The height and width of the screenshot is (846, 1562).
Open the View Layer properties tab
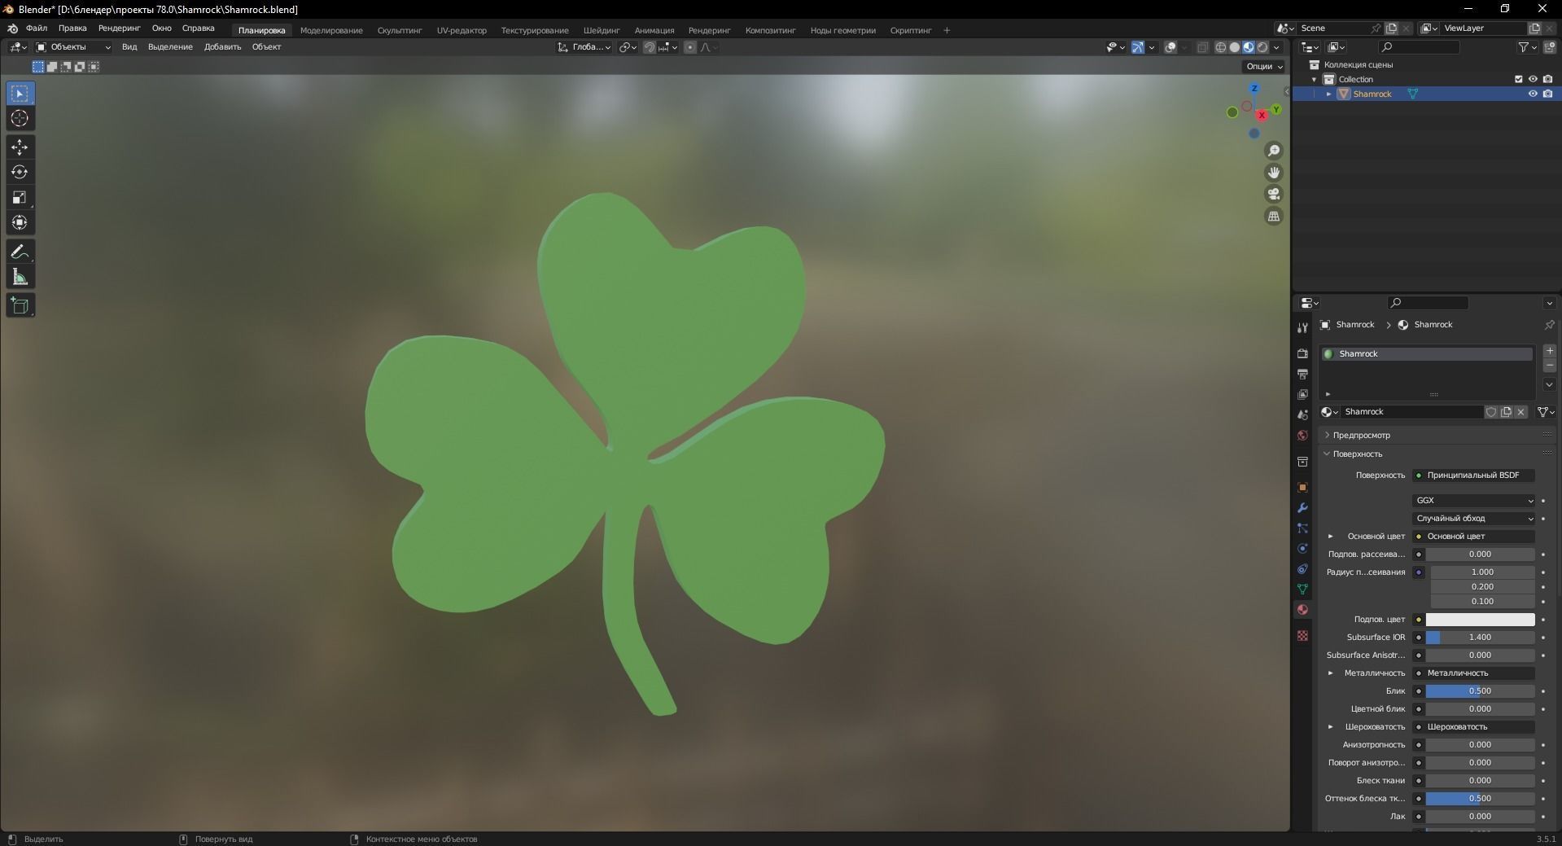point(1302,394)
